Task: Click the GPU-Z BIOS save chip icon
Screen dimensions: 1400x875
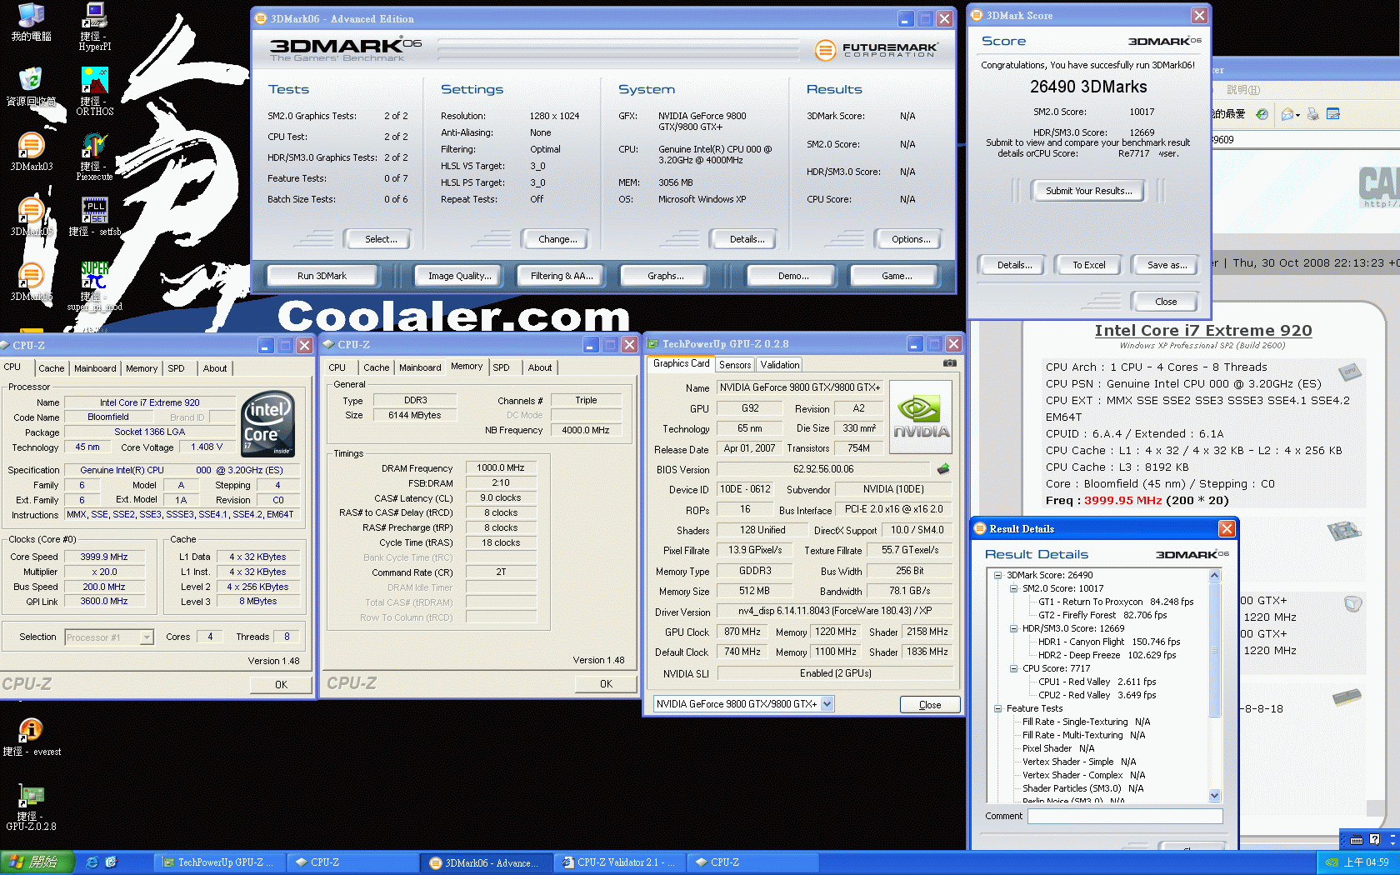Action: 943,468
